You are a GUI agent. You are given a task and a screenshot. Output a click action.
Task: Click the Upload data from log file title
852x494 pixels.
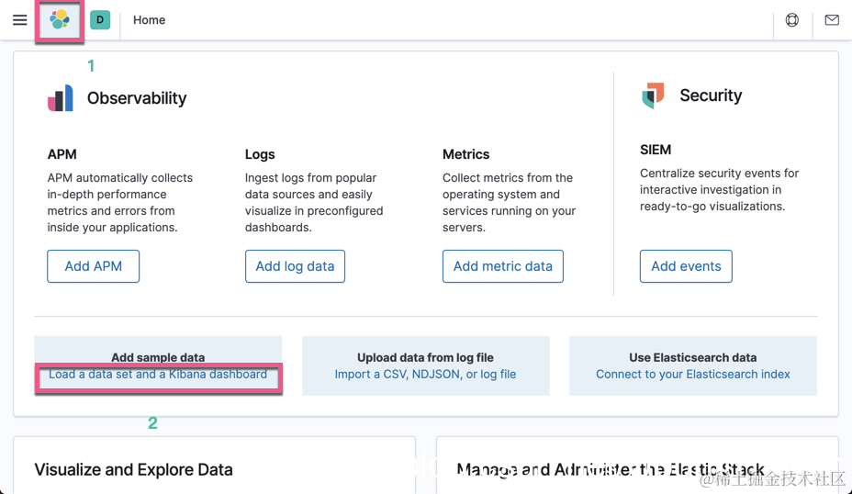[425, 357]
